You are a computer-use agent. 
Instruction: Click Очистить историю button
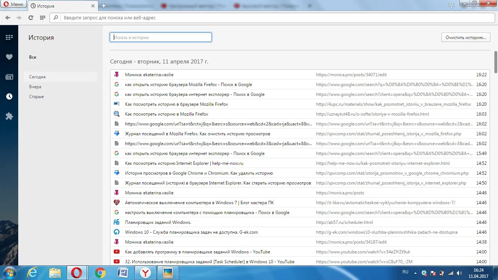click(x=466, y=37)
